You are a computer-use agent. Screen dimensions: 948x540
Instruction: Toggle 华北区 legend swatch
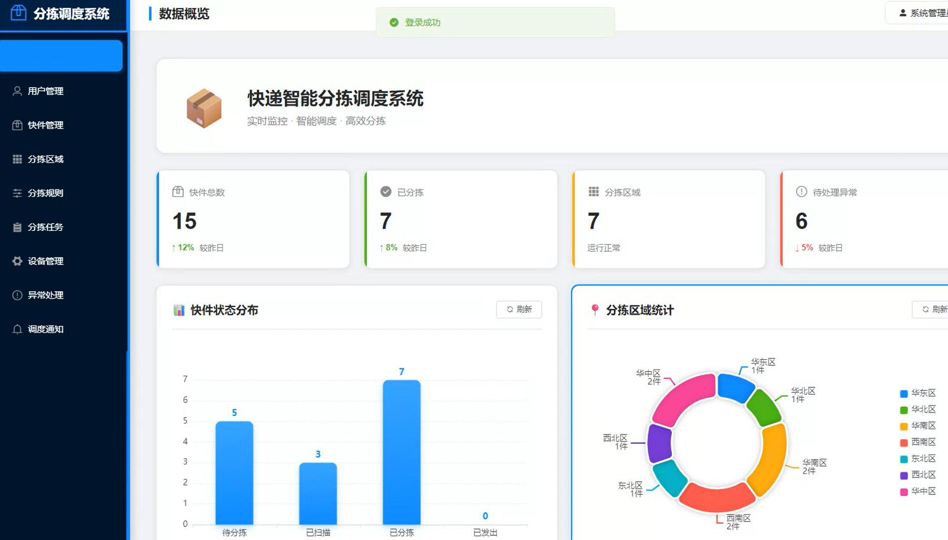904,410
